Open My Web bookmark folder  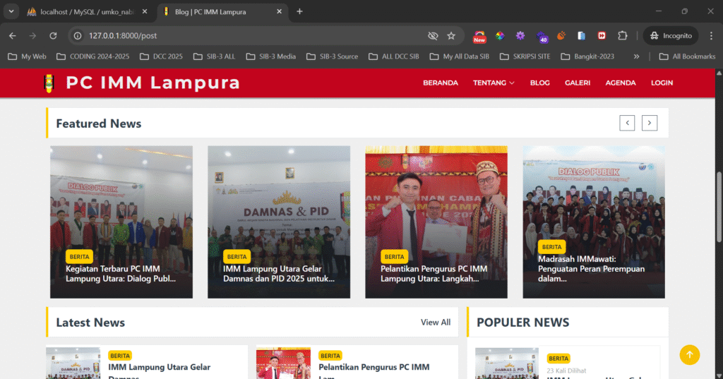(28, 56)
